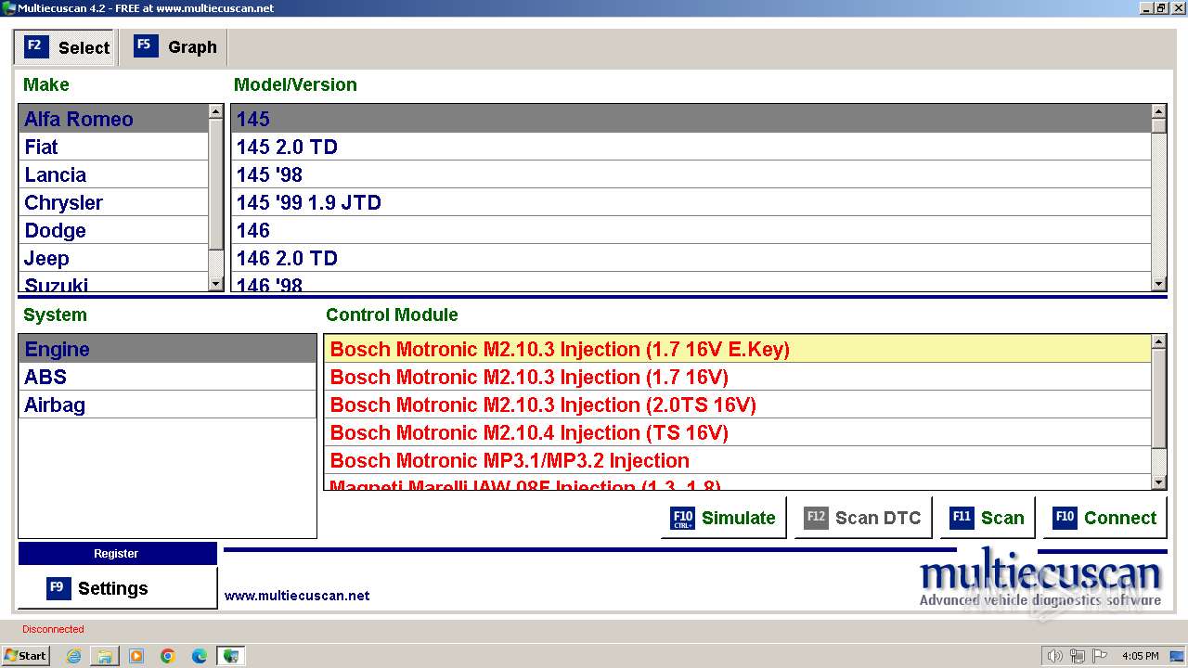Open File Explorer from the taskbar
This screenshot has width=1188, height=668.
105,656
